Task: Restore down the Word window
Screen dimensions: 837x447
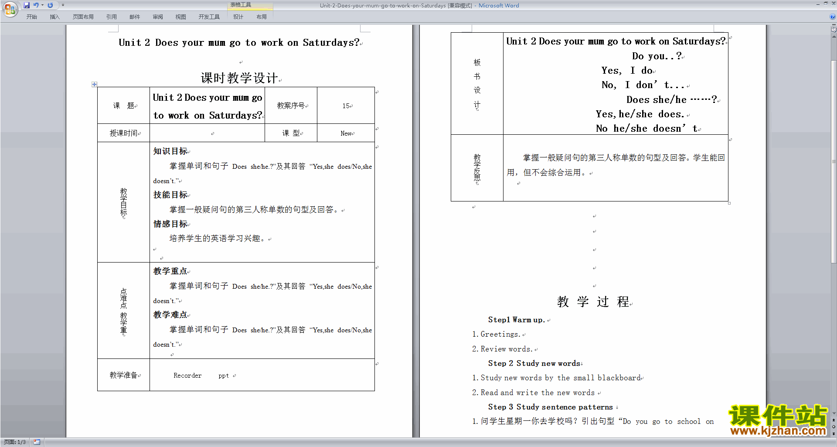Action: [826, 3]
